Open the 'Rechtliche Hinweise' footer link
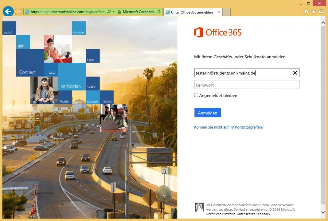This screenshot has height=221, width=328. (221, 214)
